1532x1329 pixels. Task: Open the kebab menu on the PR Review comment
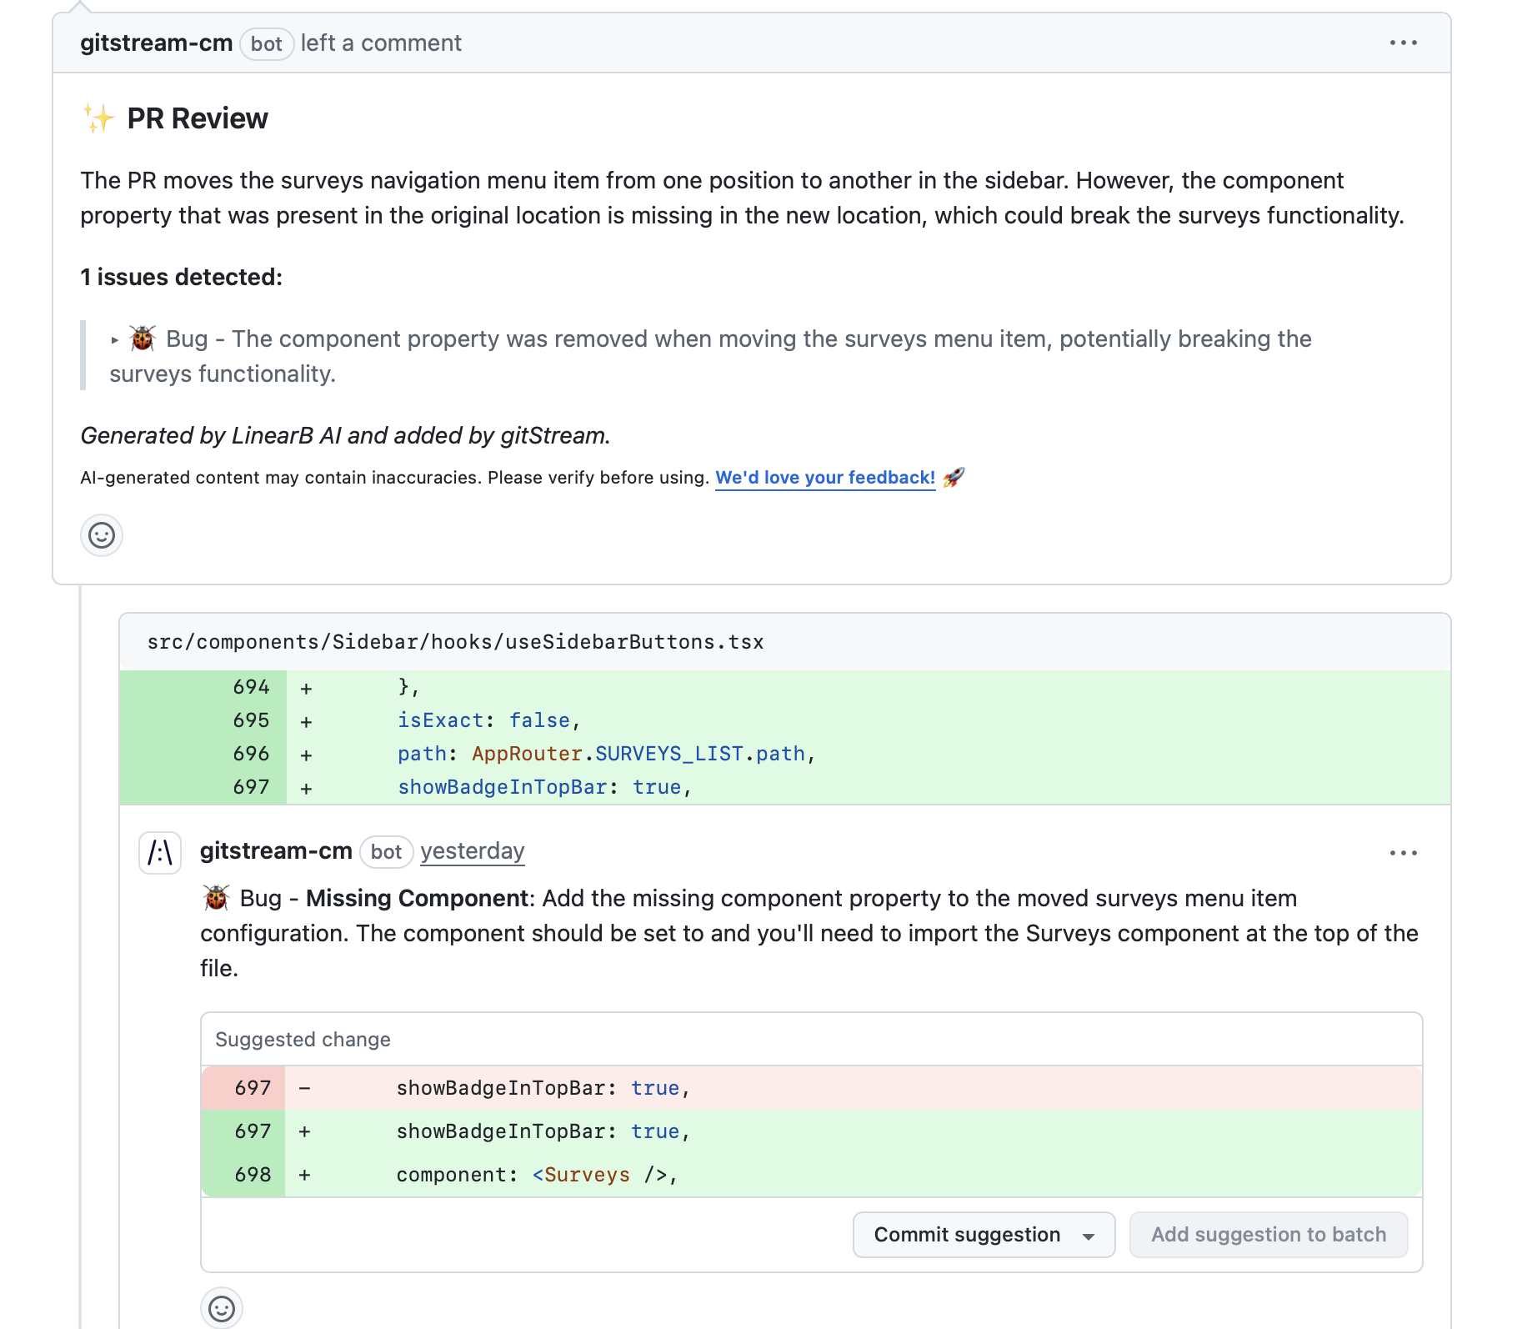coord(1404,43)
